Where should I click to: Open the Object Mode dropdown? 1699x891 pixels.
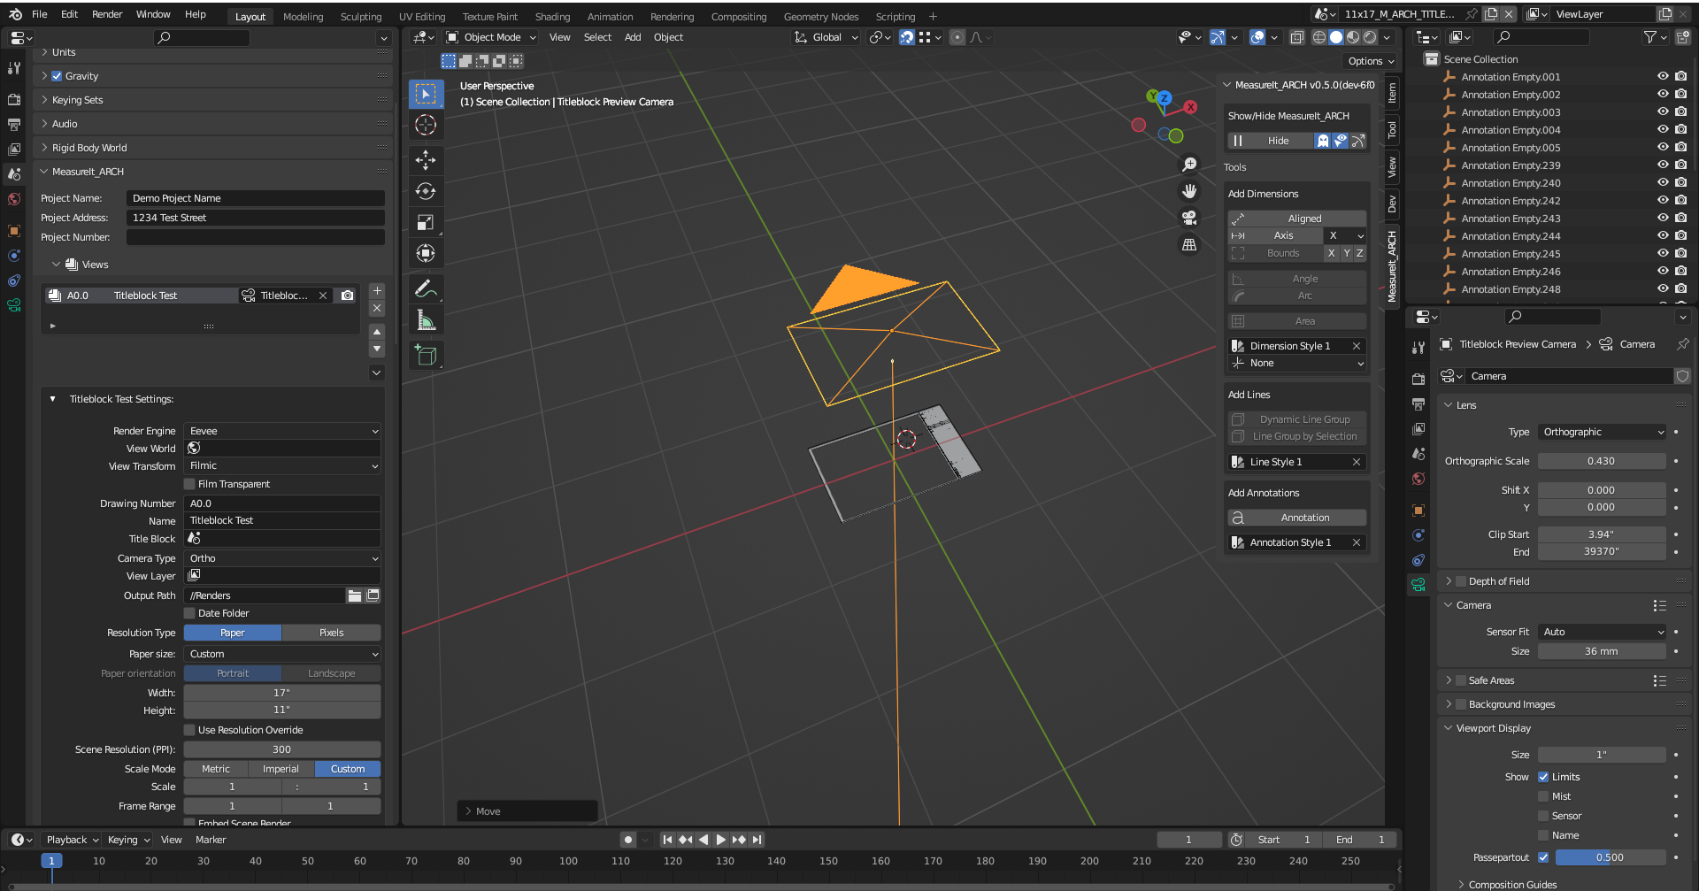tap(491, 37)
